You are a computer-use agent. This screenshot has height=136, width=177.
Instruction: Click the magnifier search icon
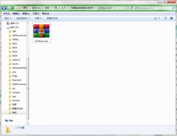coord(173,8)
